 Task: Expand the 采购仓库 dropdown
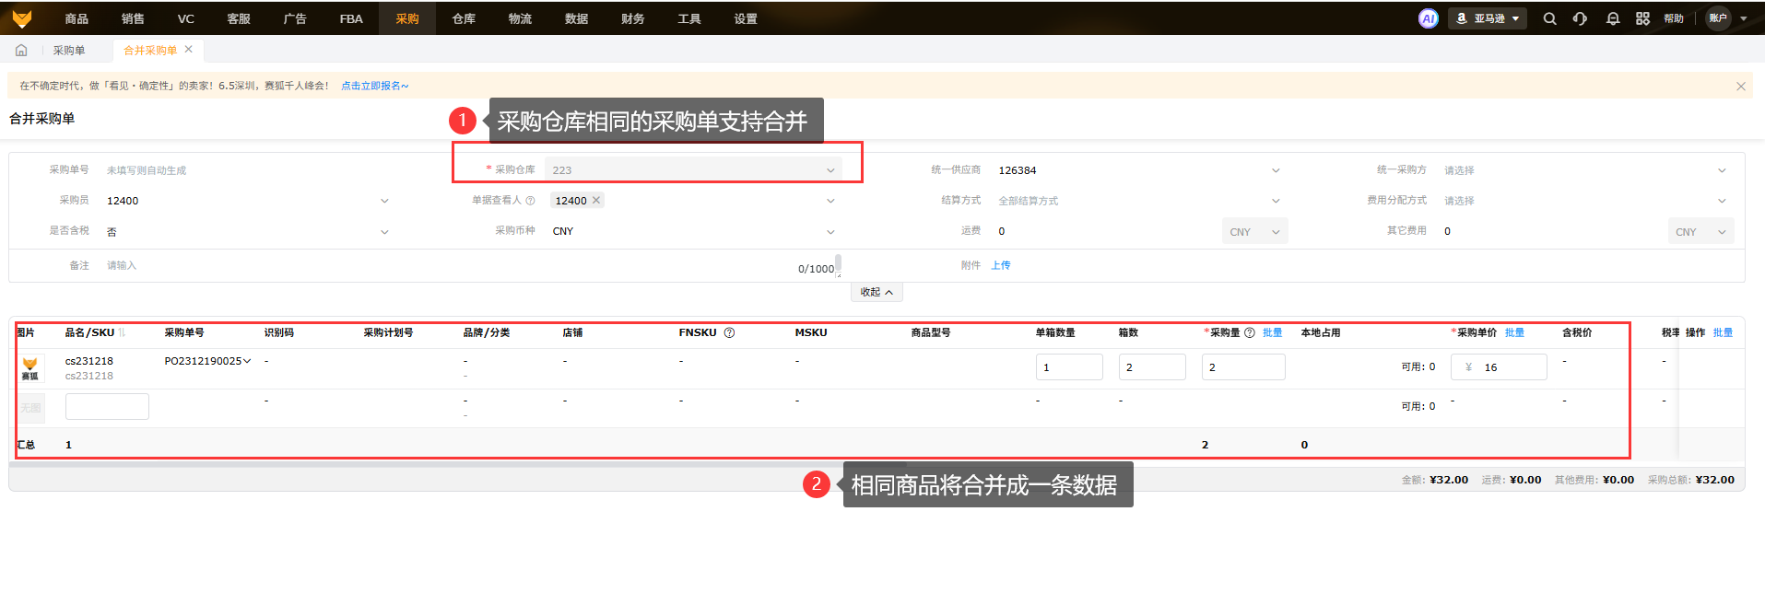click(830, 170)
